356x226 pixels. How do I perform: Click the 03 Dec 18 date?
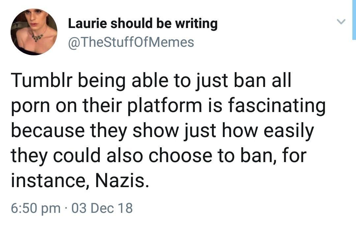pos(102,208)
